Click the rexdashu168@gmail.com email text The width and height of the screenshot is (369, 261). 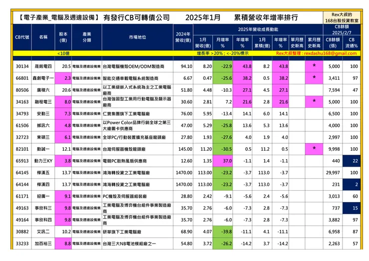(x=331, y=53)
